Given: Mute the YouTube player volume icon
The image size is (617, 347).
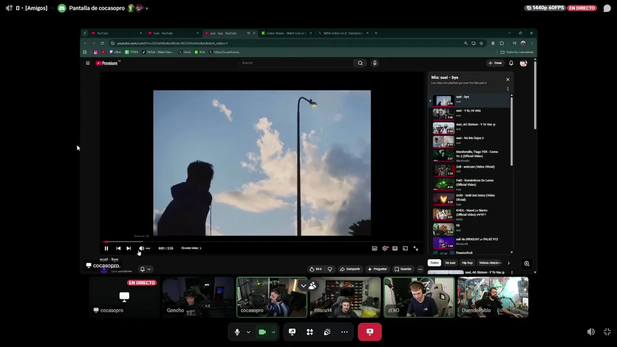Looking at the screenshot, I should 141,248.
